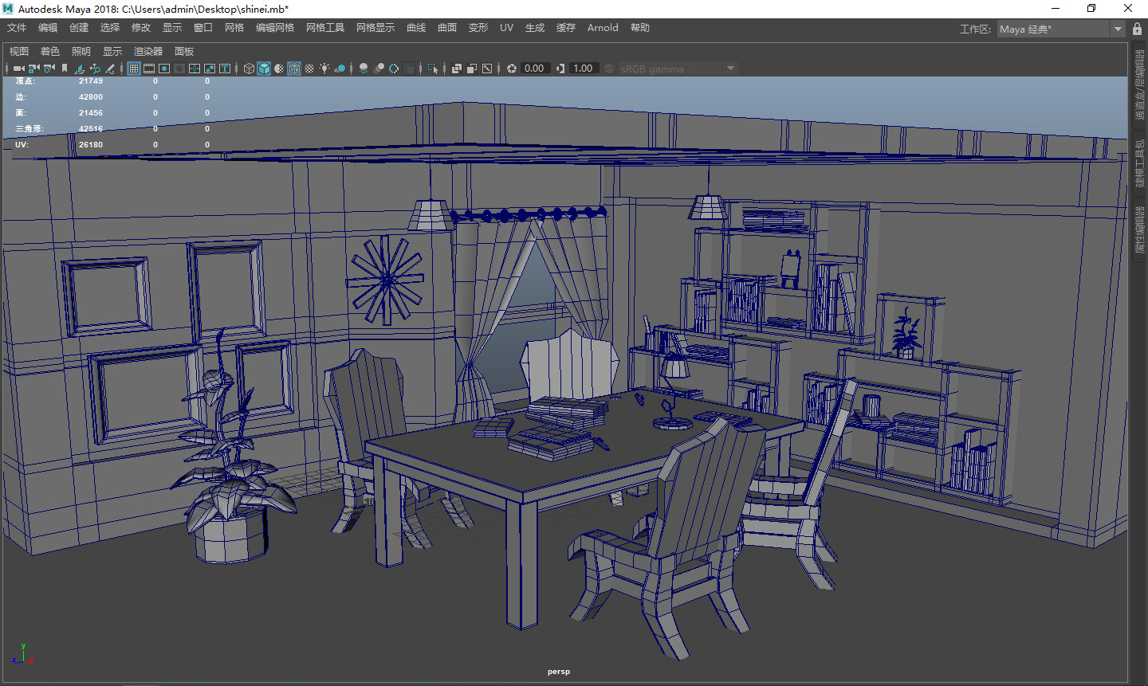Open the sRGB gamma color space dropdown
1148x686 pixels.
678,69
